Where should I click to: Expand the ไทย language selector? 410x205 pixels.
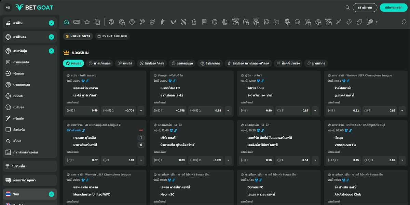[51, 194]
